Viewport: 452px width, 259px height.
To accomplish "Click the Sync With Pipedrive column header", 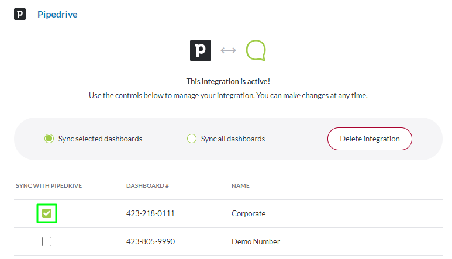I will point(49,186).
